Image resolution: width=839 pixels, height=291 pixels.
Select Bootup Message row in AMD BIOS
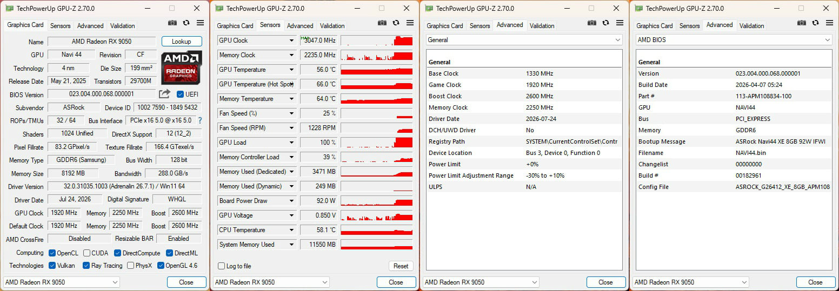(x=734, y=141)
